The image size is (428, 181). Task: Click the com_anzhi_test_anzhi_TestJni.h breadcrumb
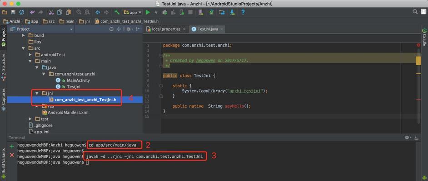click(127, 21)
